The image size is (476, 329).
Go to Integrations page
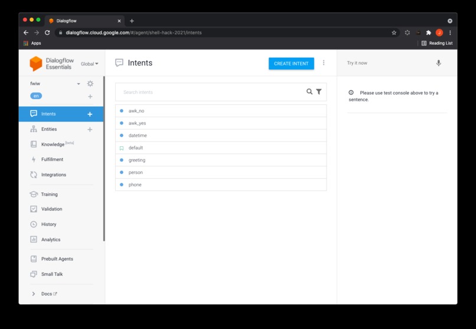pos(54,175)
